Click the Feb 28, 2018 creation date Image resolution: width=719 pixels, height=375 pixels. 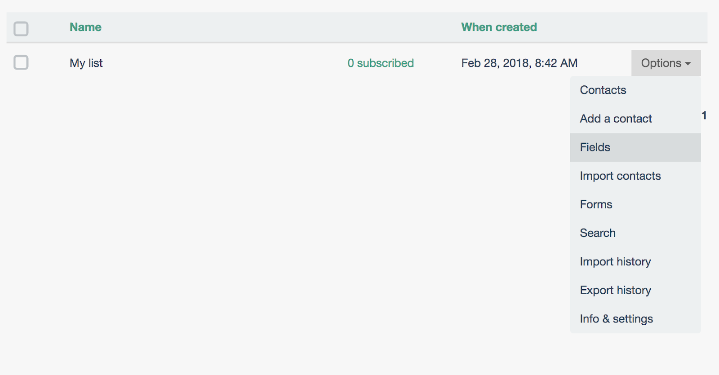519,63
